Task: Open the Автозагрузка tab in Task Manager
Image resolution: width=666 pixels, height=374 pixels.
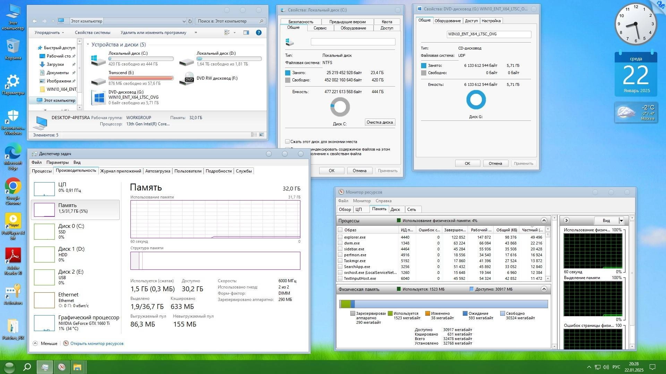Action: click(x=157, y=171)
